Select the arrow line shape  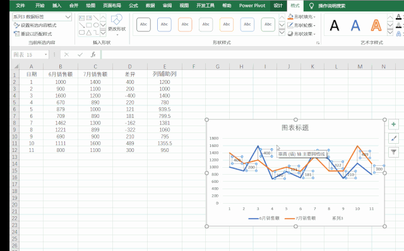[81, 25]
